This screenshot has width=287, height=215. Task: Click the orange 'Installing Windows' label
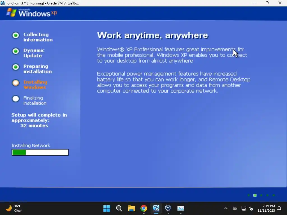point(35,85)
